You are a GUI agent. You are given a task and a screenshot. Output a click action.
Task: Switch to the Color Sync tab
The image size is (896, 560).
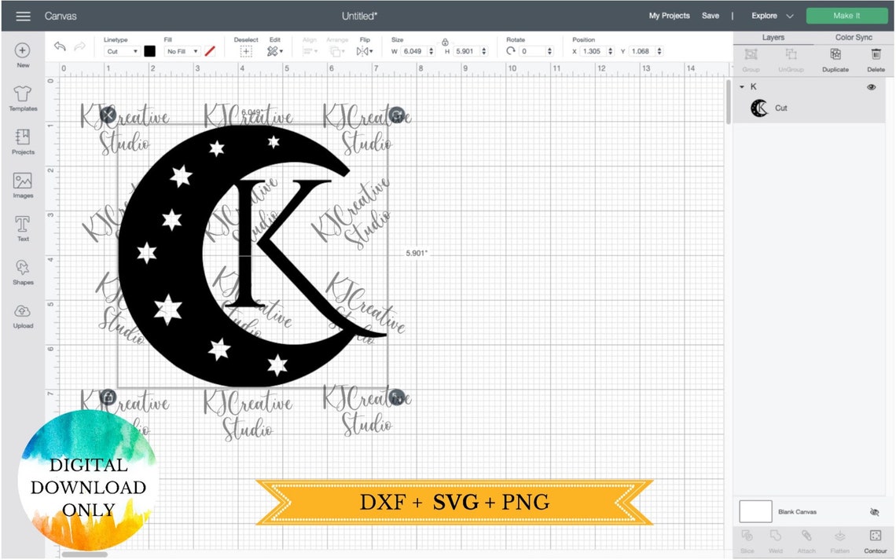[x=854, y=38]
